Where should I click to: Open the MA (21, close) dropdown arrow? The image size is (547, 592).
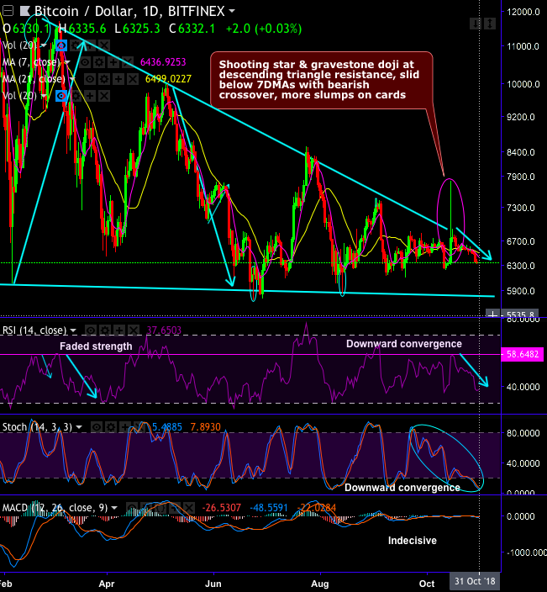coord(72,79)
